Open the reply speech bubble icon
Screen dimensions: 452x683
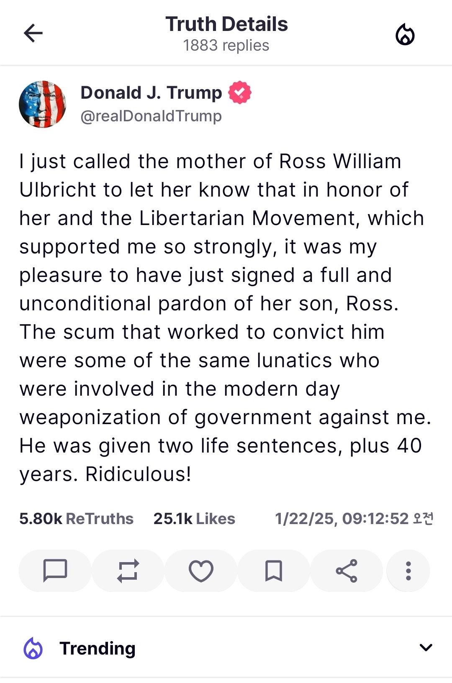coord(55,570)
